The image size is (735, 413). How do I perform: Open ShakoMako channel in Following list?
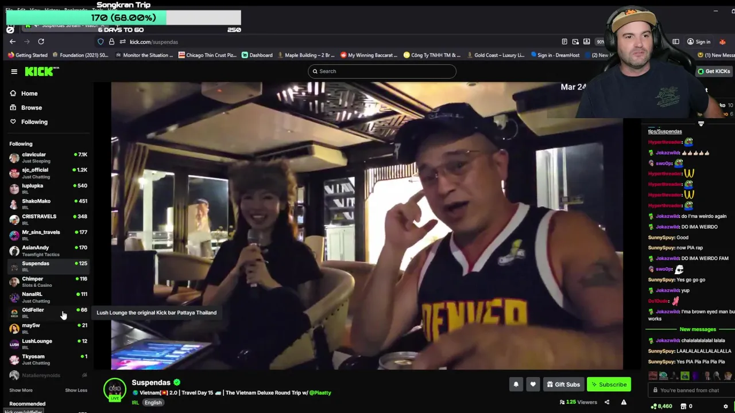[x=48, y=204]
